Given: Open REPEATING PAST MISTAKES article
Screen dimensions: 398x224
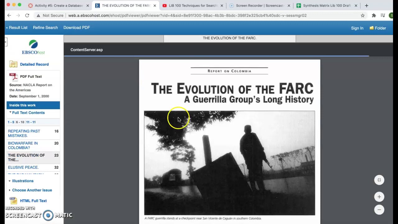Looking at the screenshot, I should tap(24, 133).
